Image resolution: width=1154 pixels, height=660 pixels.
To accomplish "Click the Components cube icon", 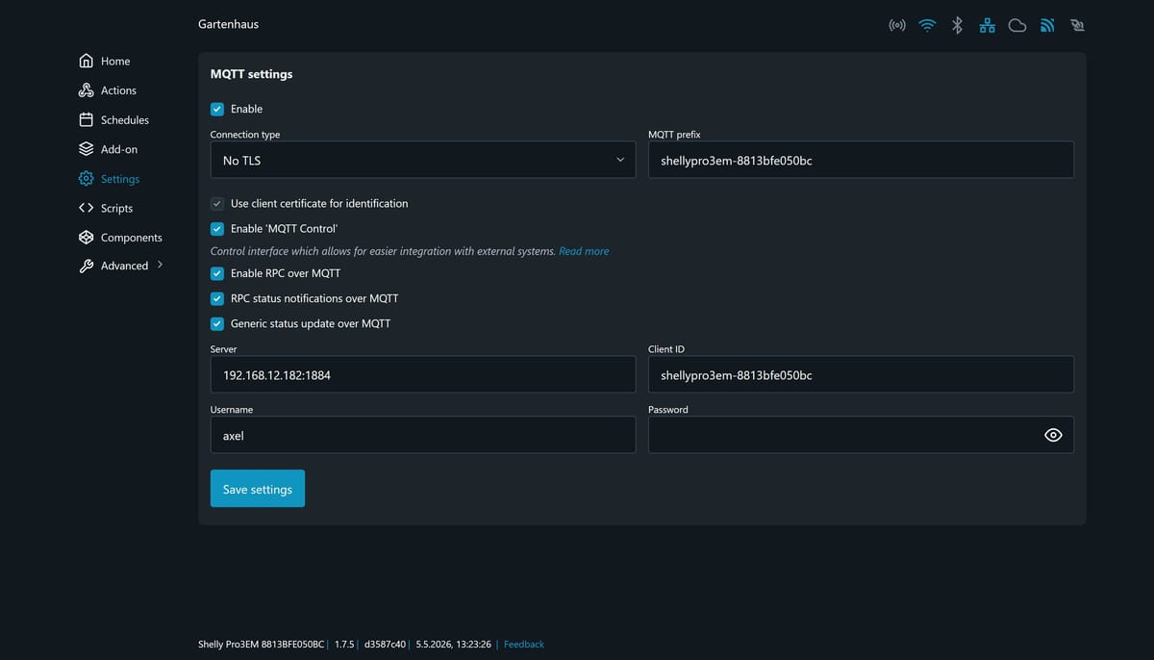I will pyautogui.click(x=87, y=238).
